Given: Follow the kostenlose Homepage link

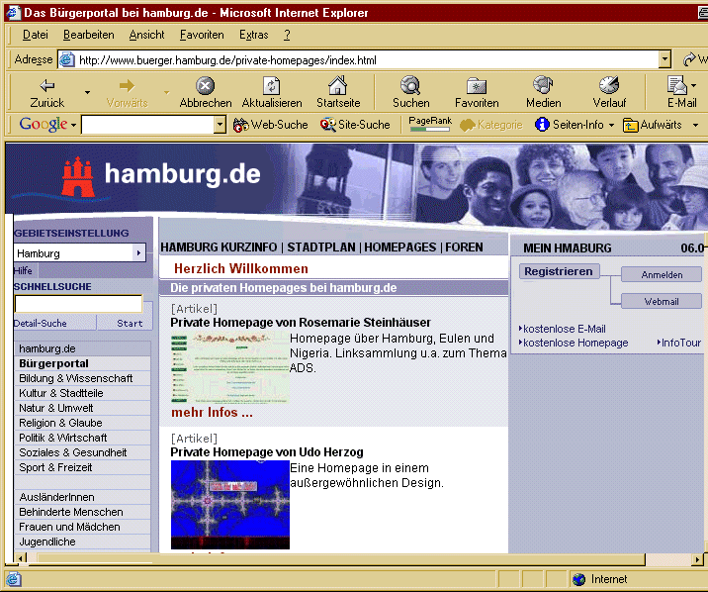Looking at the screenshot, I should click(575, 343).
